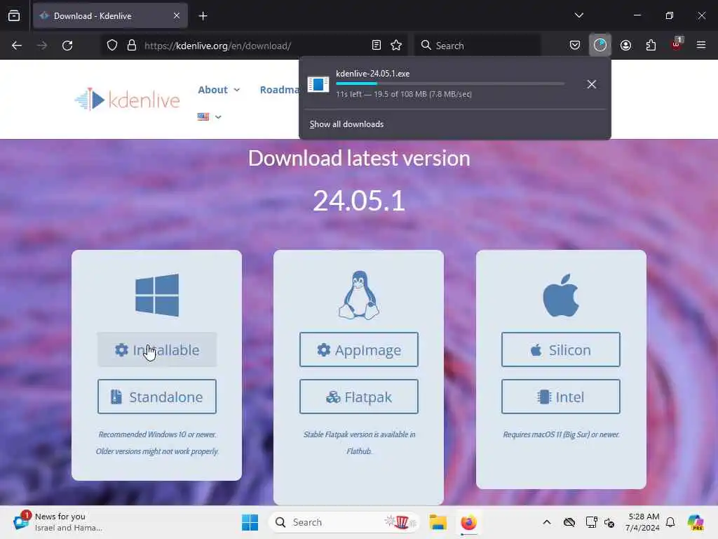This screenshot has width=718, height=539.
Task: Click the taskbar Search box
Action: click(x=344, y=522)
